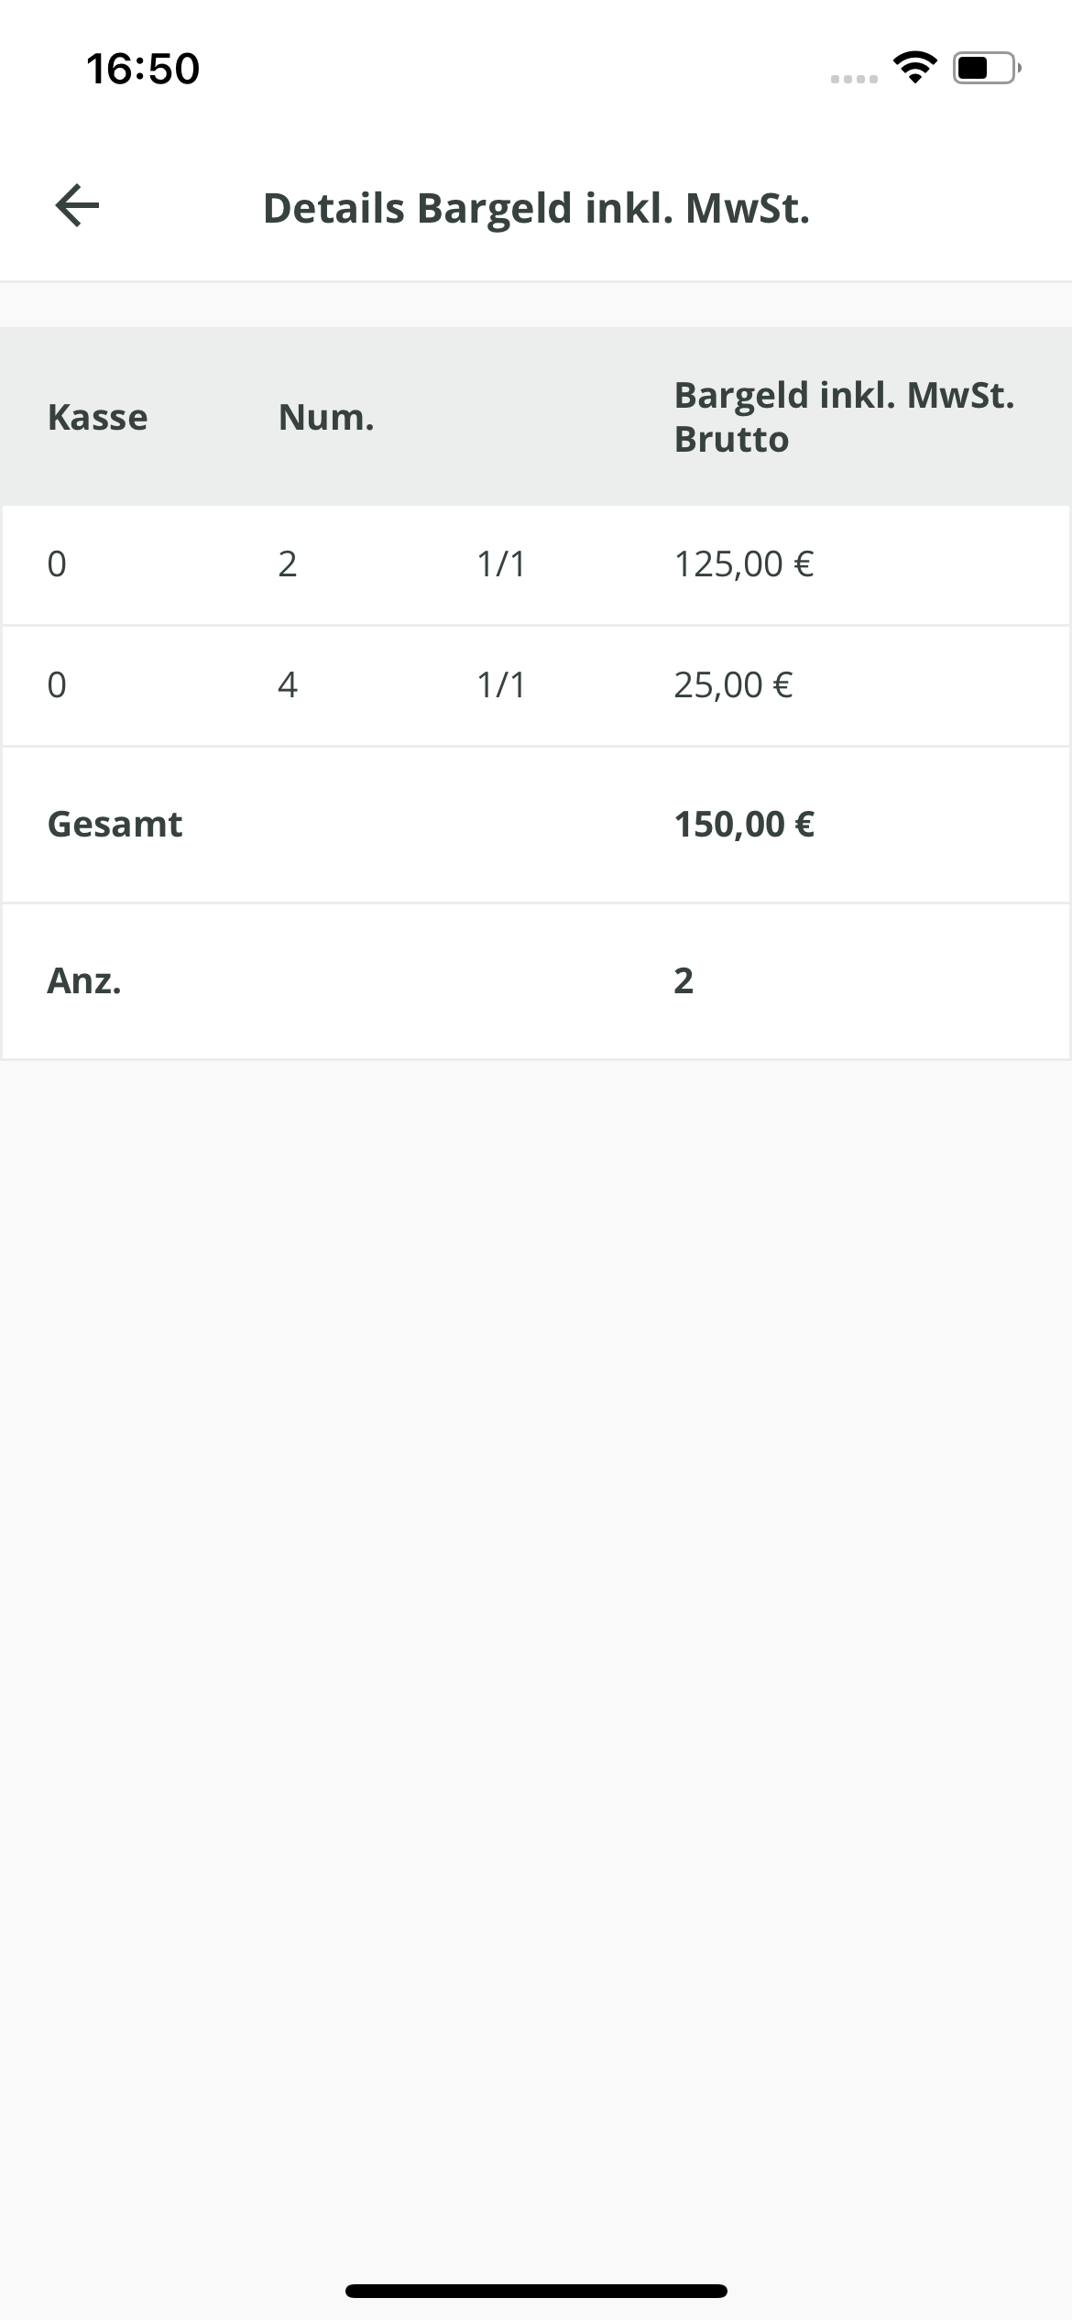
Task: Tap Num. value 2 in first row
Action: coord(288,564)
